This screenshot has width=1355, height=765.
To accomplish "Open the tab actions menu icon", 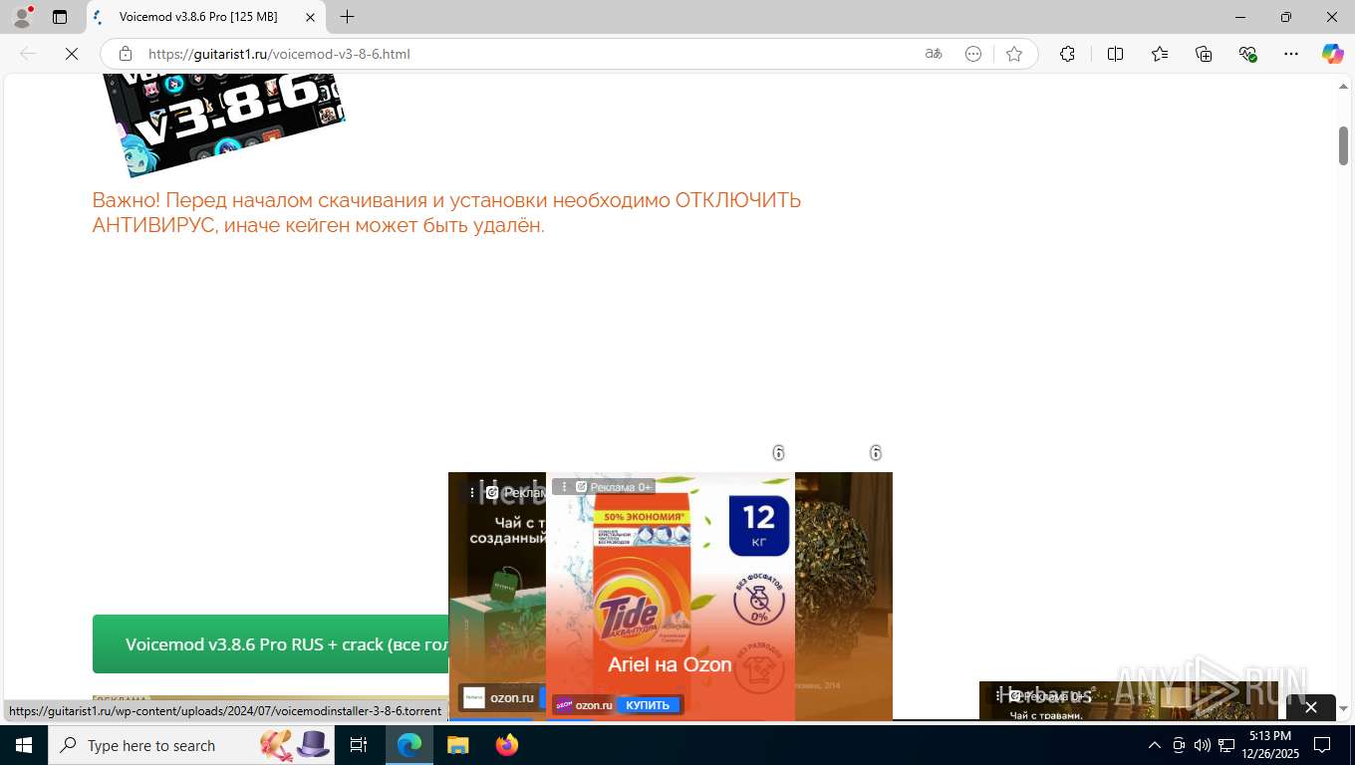I will [60, 17].
